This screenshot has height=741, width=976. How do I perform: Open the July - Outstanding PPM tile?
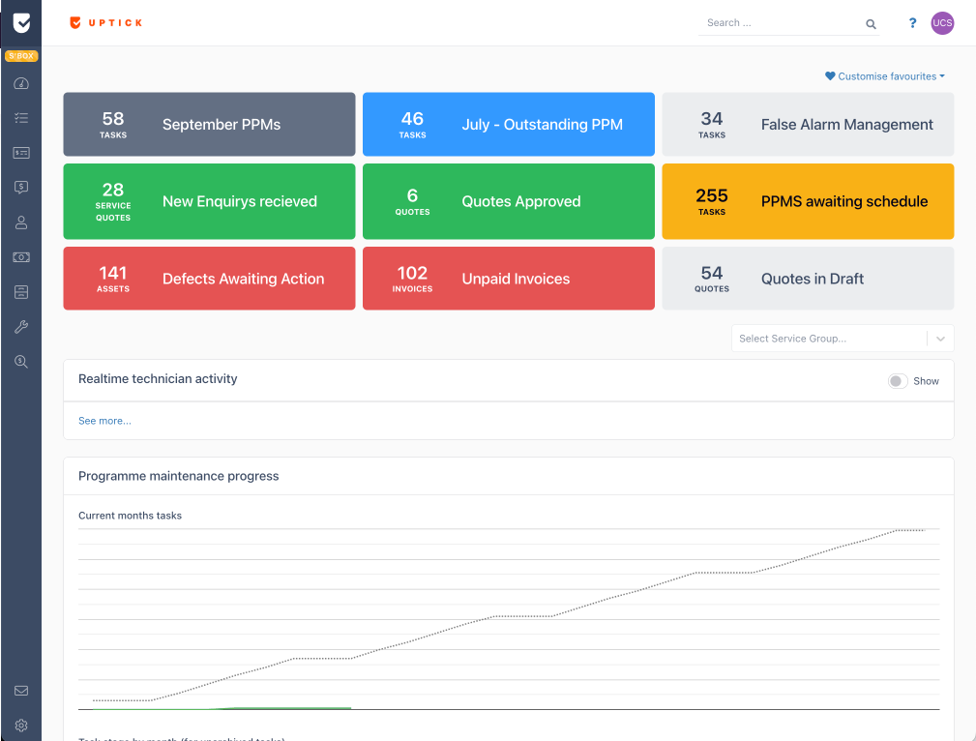[x=509, y=125]
